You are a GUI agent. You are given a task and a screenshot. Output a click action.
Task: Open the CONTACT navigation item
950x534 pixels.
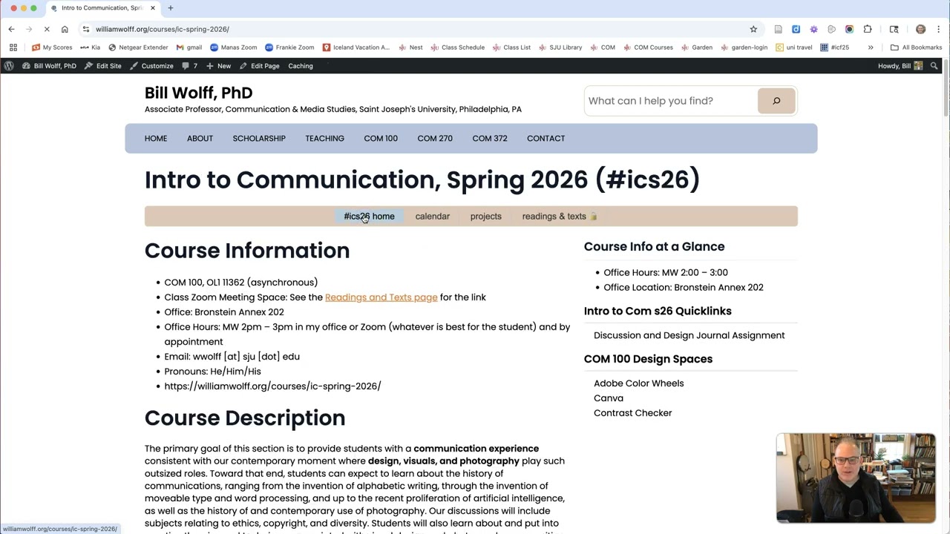[546, 139]
